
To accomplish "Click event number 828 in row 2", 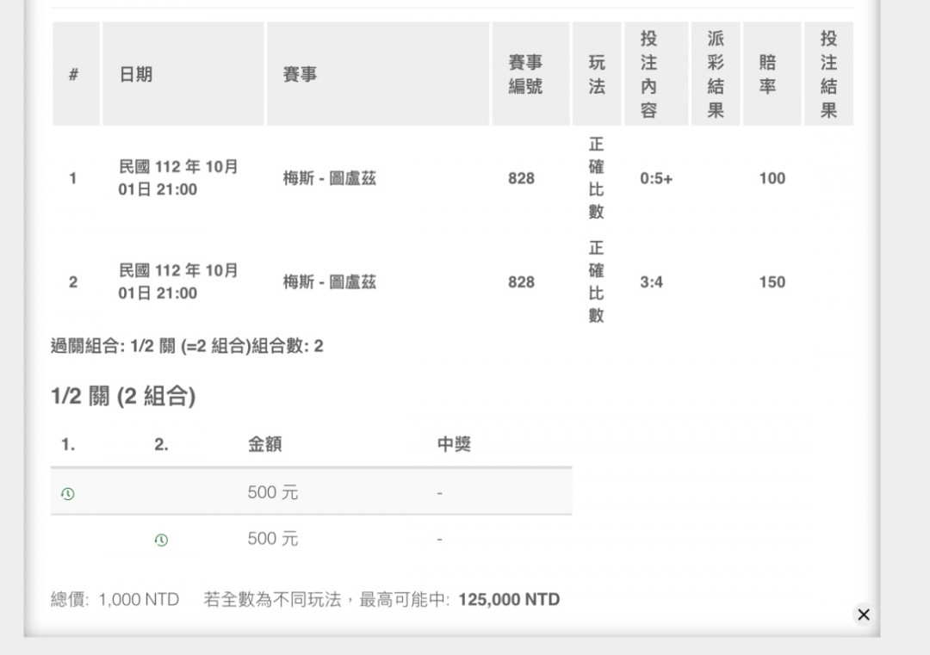I will click(x=521, y=282).
